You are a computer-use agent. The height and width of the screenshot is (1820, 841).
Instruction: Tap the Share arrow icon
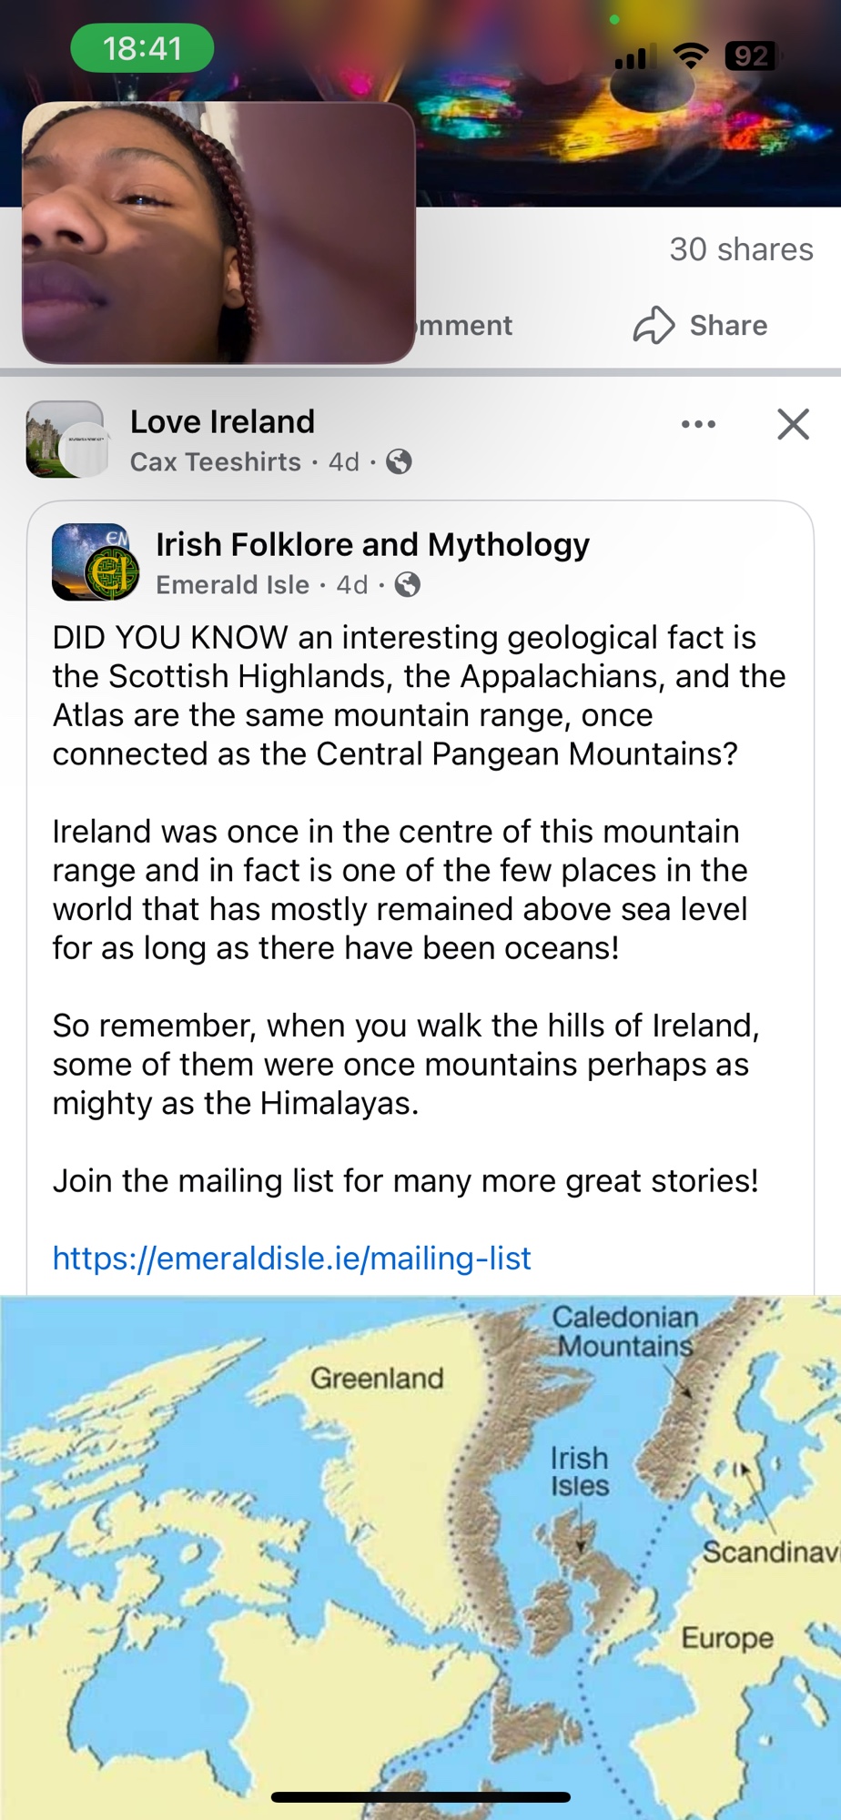pos(654,325)
